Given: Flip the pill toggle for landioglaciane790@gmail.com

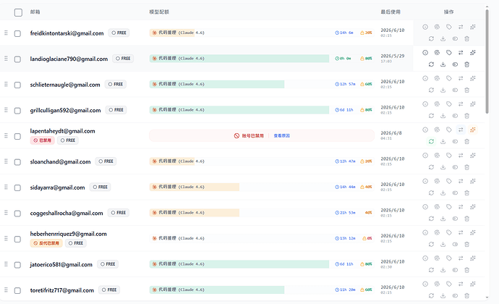Looking at the screenshot, I should pyautogui.click(x=455, y=64).
